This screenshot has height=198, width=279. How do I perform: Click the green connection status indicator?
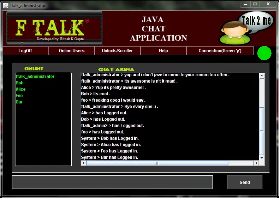click(264, 53)
